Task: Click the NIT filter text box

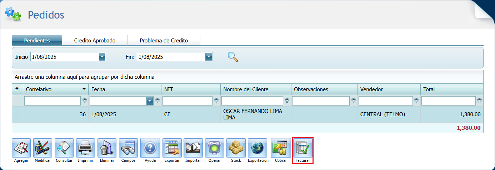Action: pyautogui.click(x=187, y=101)
